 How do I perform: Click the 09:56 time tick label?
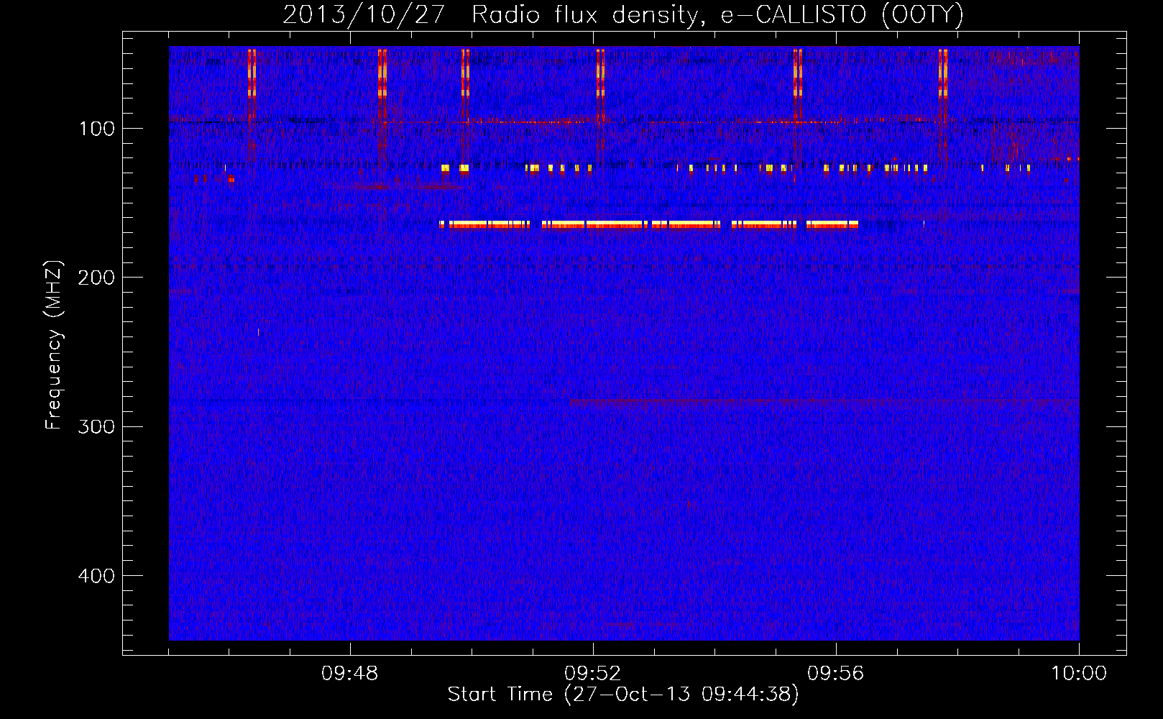836,674
